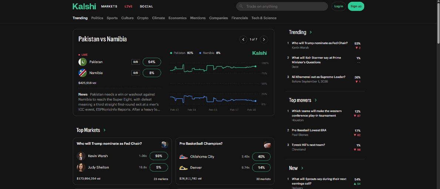Image resolution: width=440 pixels, height=189 pixels.
Task: Open western conference play-in tournament mover
Action: 317,113
